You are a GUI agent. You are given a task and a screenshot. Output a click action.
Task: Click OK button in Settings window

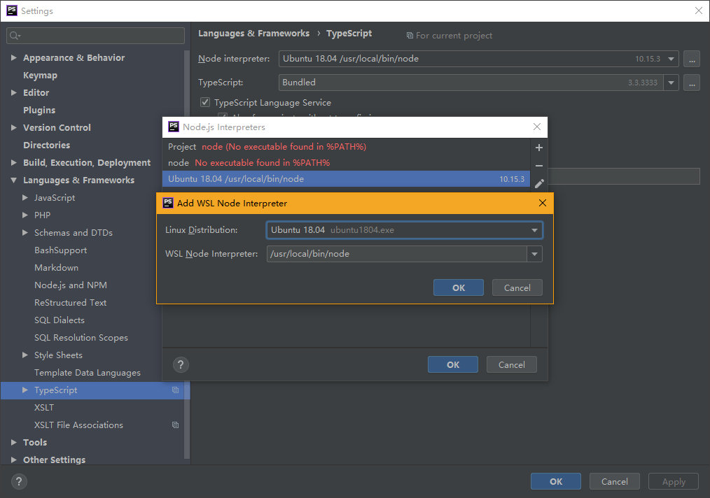tap(555, 482)
